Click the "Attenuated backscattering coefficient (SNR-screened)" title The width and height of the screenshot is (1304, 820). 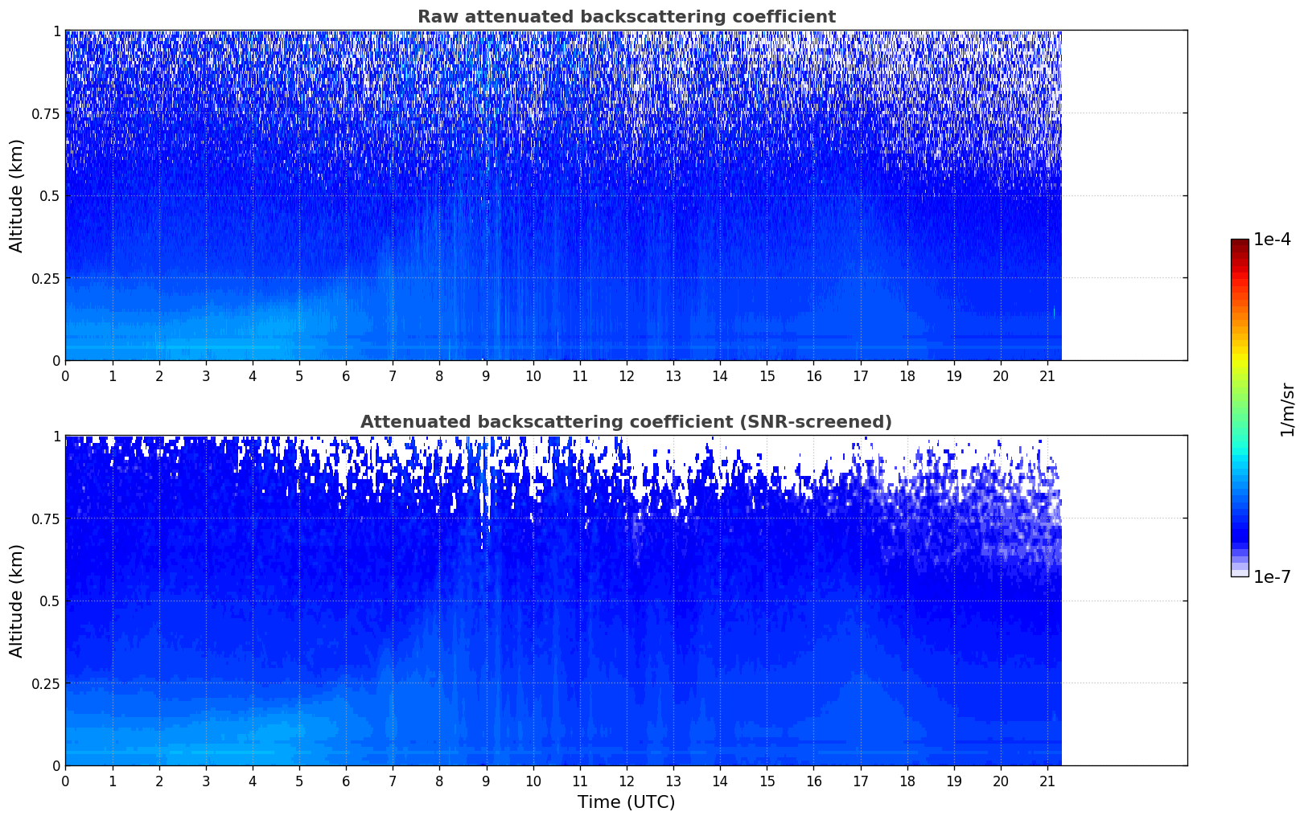[x=626, y=422]
